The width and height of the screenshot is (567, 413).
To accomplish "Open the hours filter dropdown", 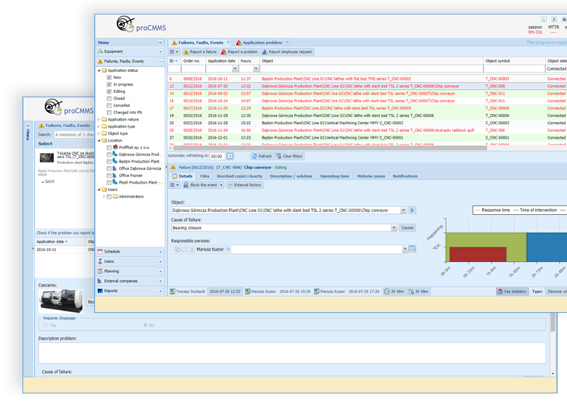I will (x=256, y=68).
